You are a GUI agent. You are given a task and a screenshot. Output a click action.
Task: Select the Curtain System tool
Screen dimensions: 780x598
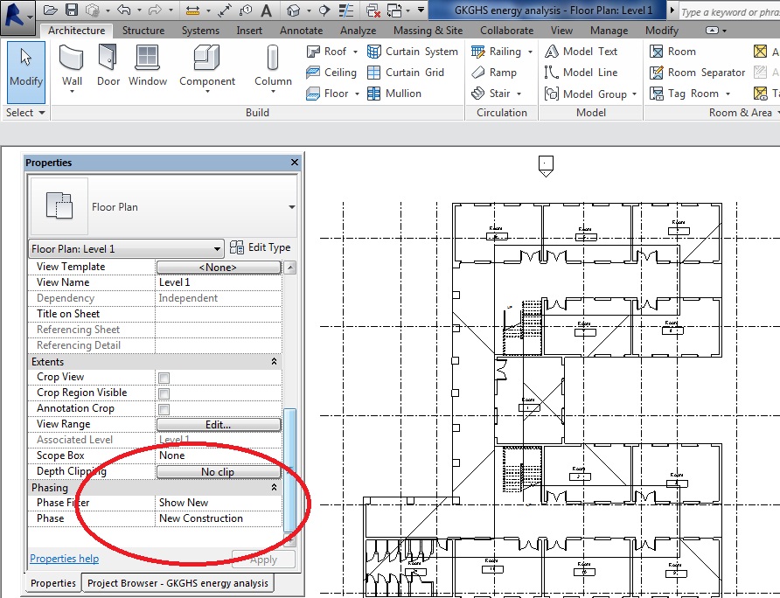(413, 52)
